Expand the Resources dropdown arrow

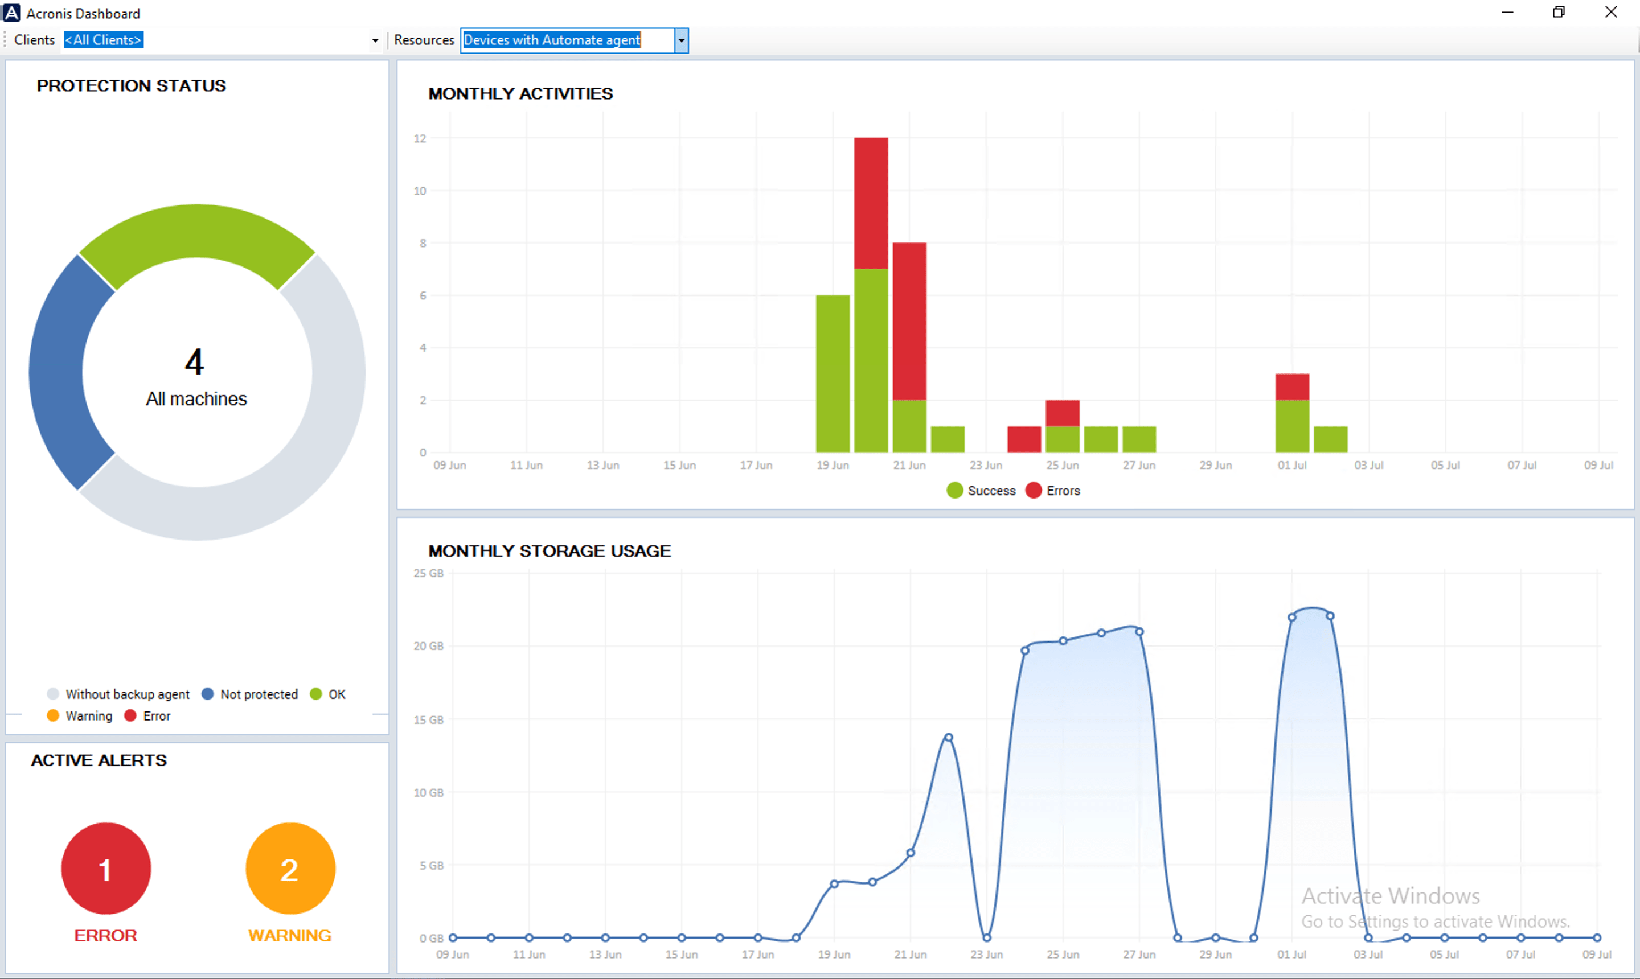[x=681, y=40]
